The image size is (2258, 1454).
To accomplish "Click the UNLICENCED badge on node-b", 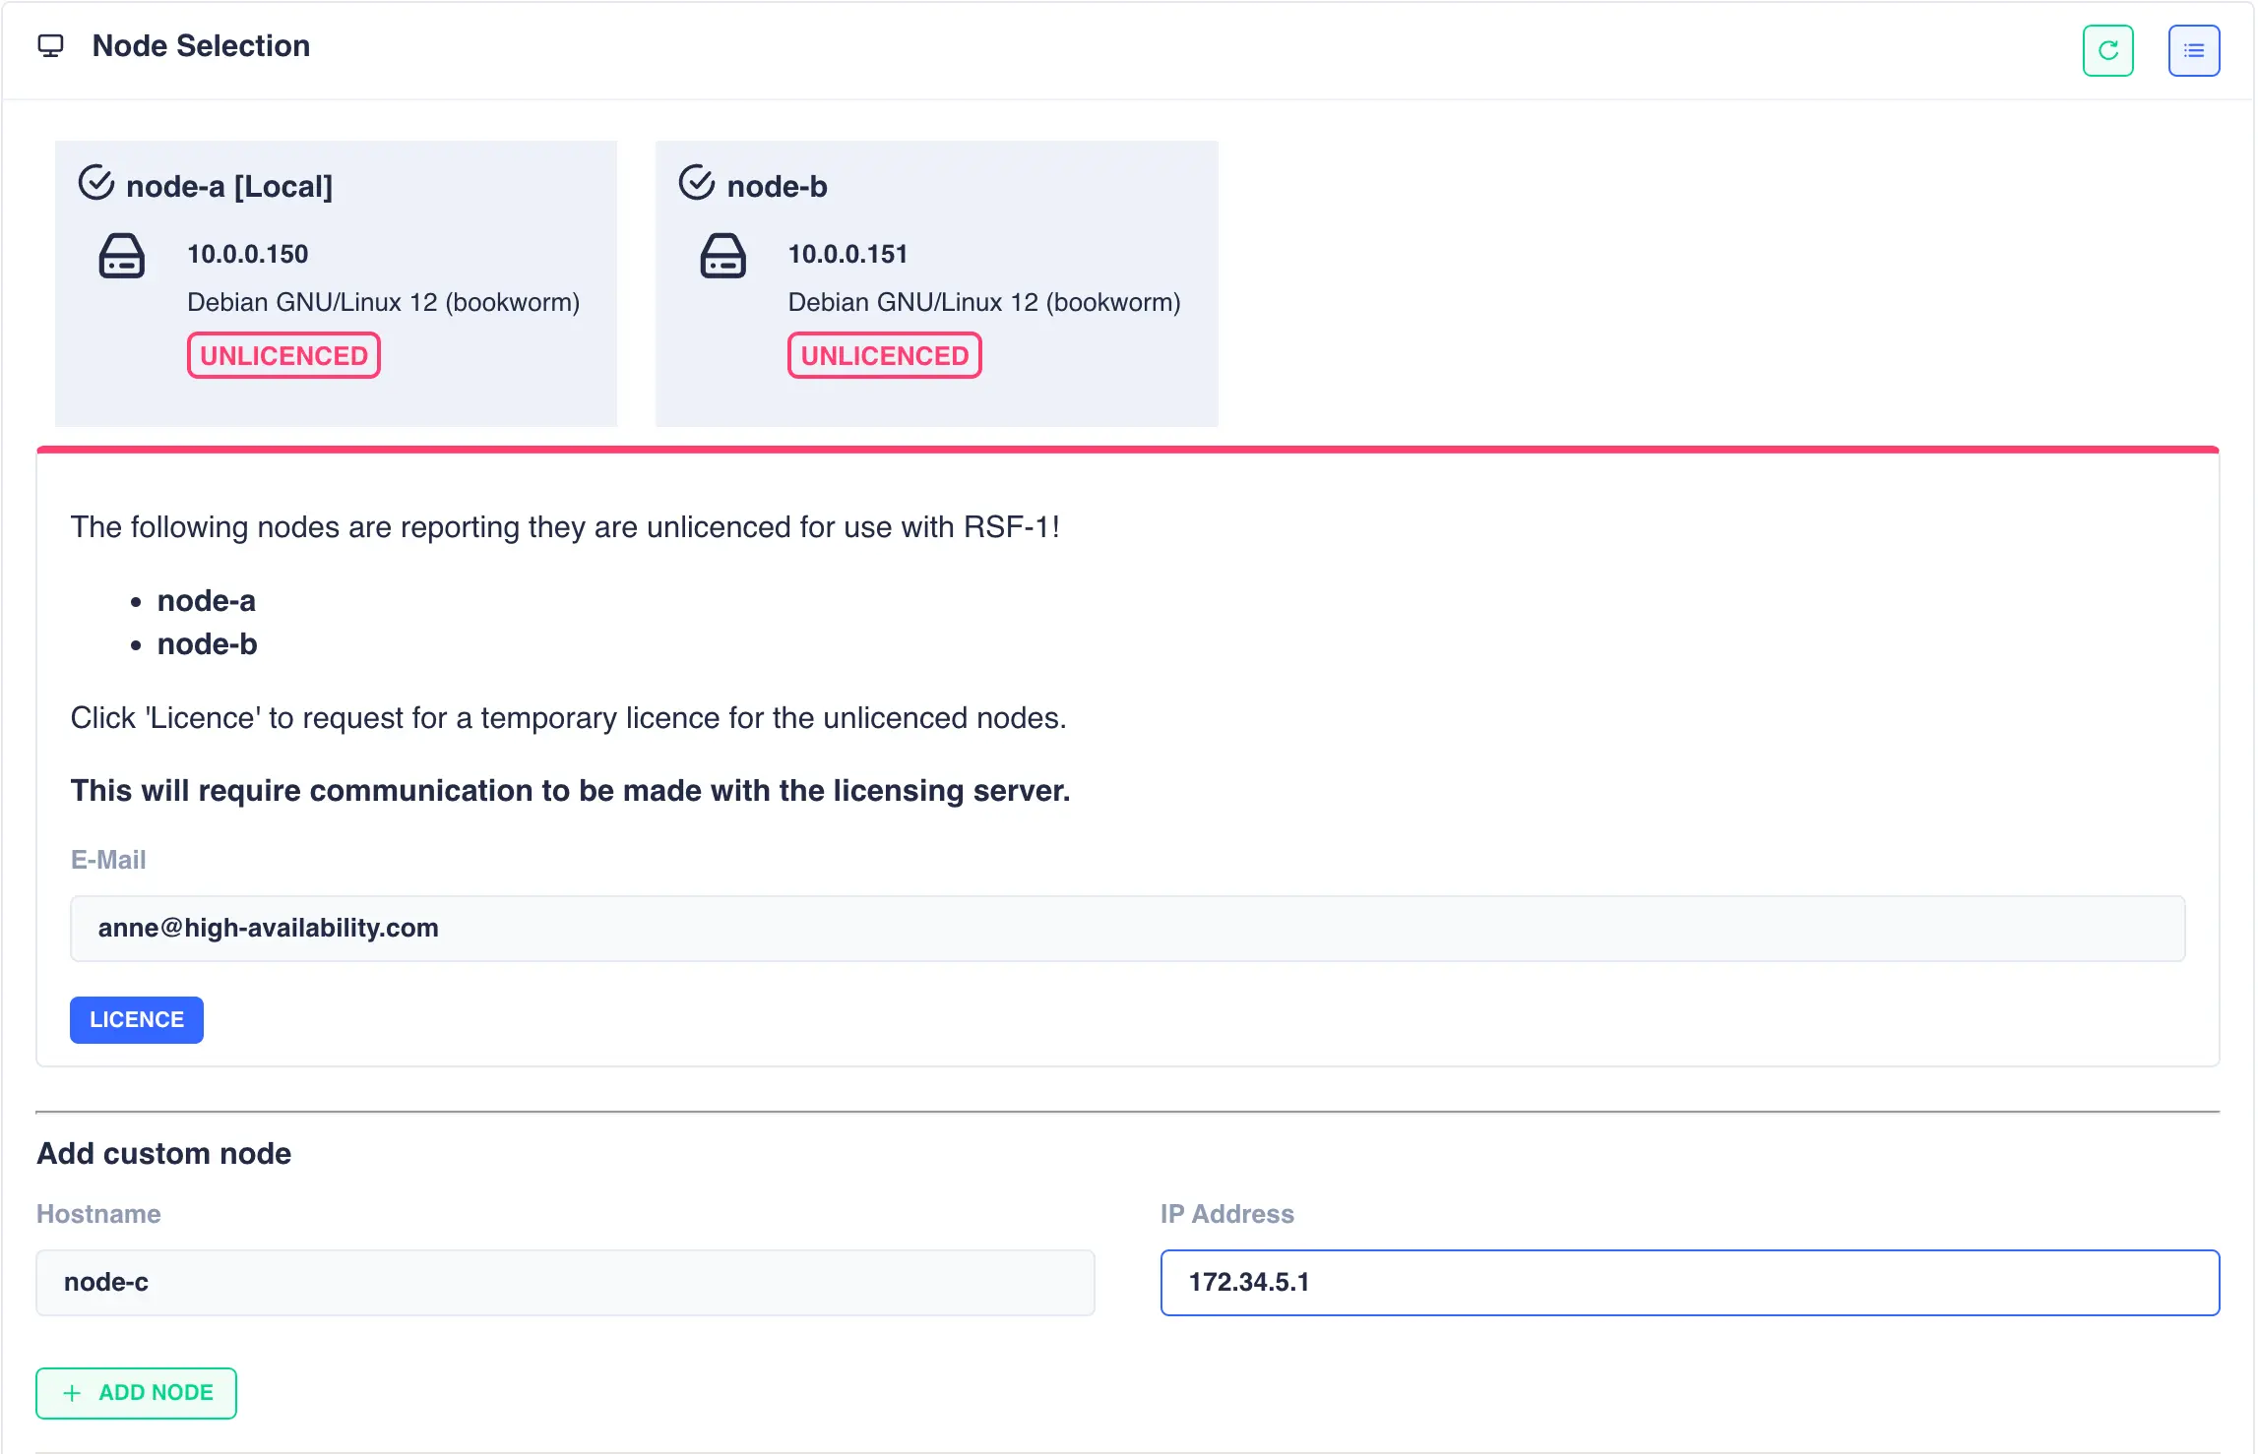I will [884, 356].
